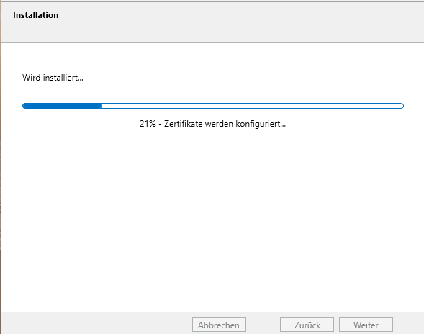Screen dimensions: 424x334
Task: Click the word 'werden' in status message
Action: [219, 124]
